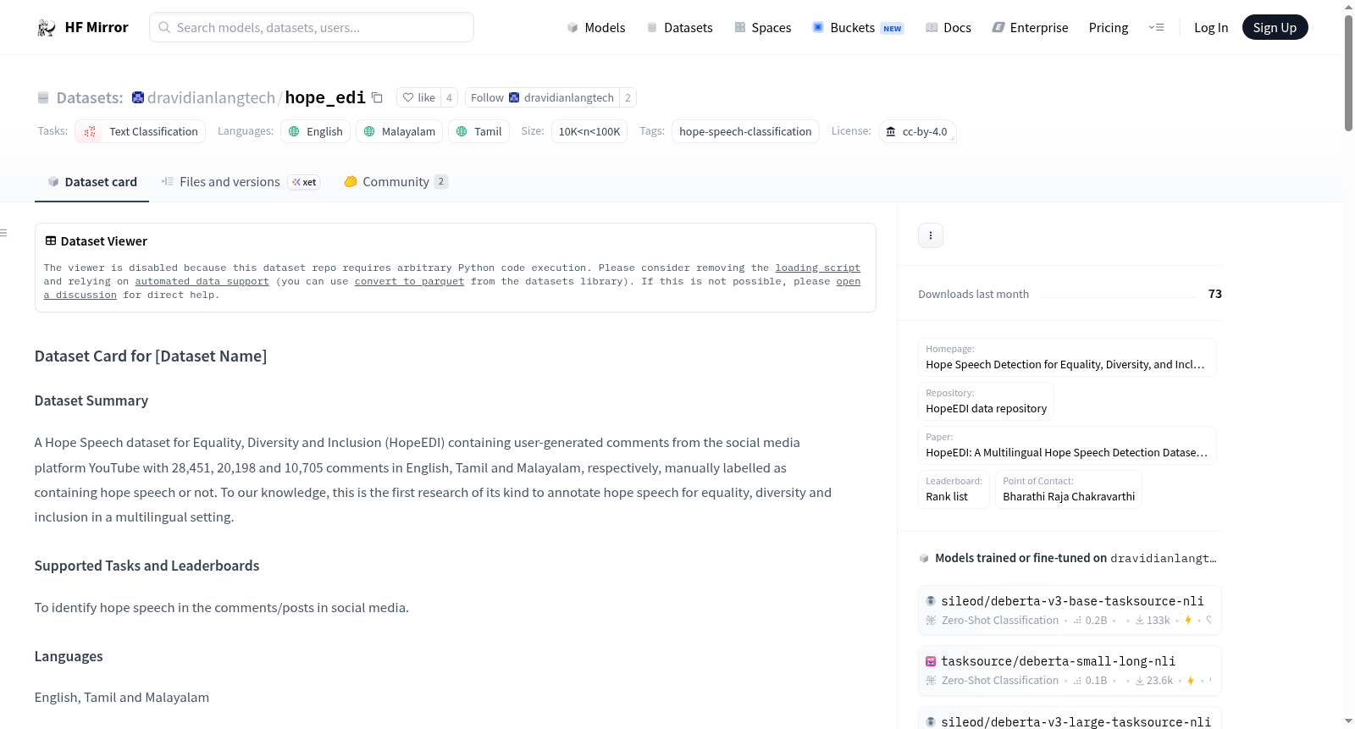The image size is (1355, 729).
Task: Click the Downloads last month value 73
Action: (x=1215, y=294)
